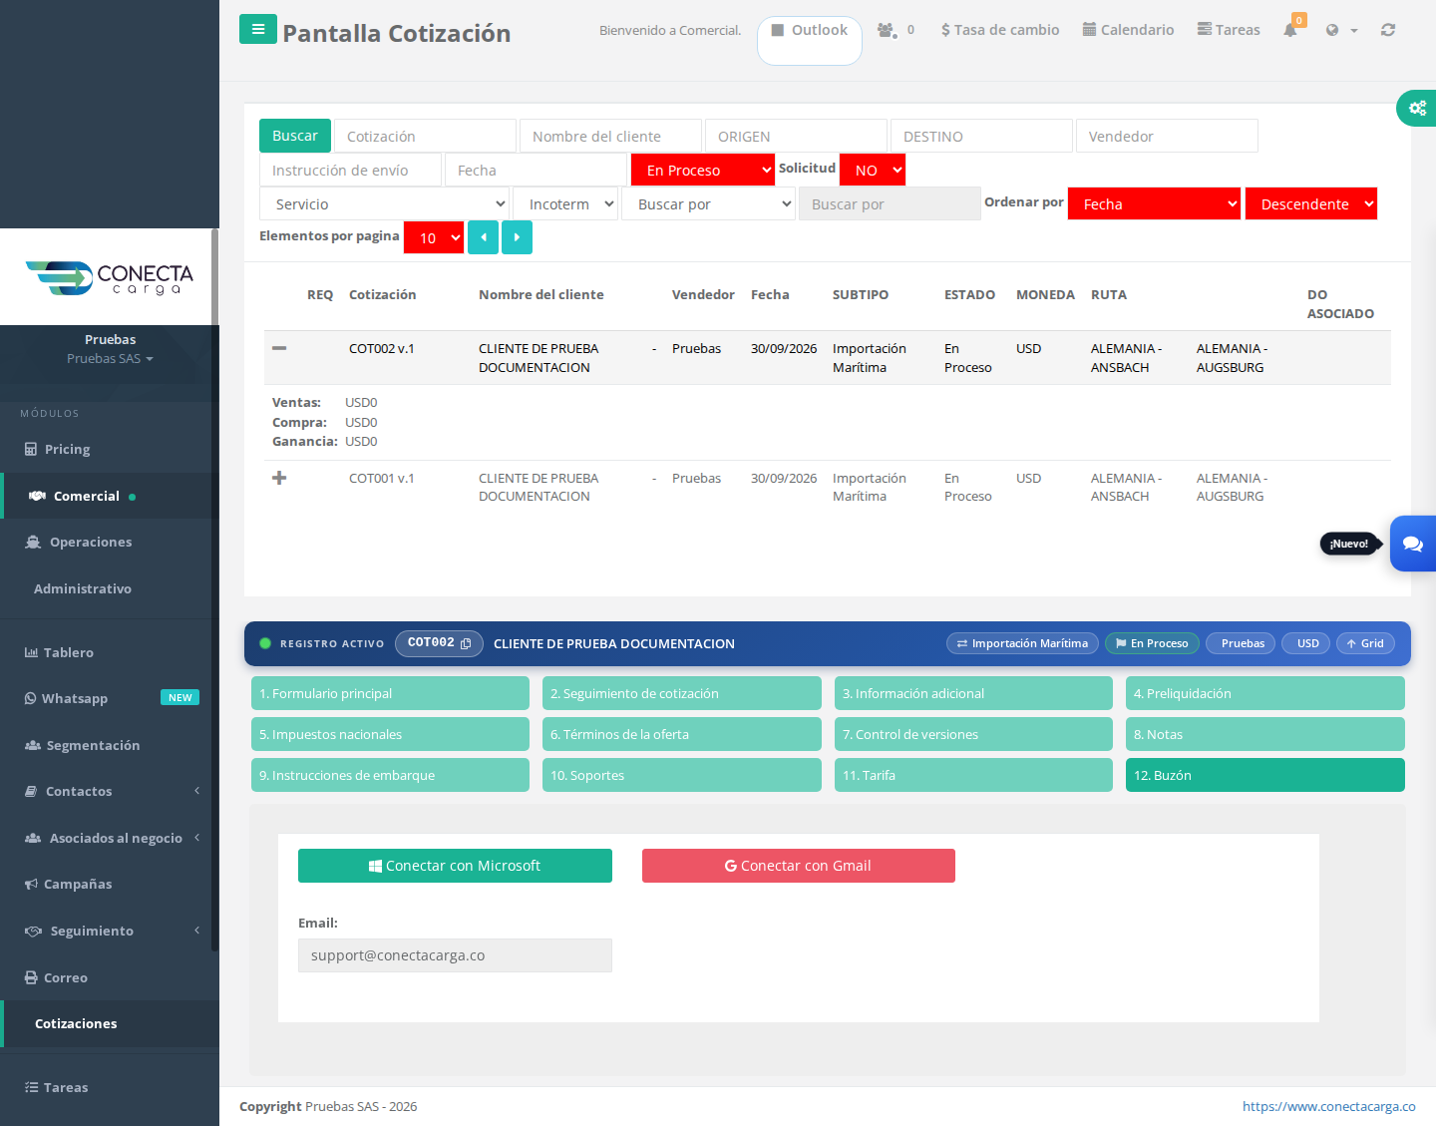
Task: Expand the COT001 row details
Action: point(279,478)
